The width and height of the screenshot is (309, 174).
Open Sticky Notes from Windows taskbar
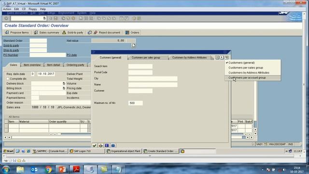point(104,169)
